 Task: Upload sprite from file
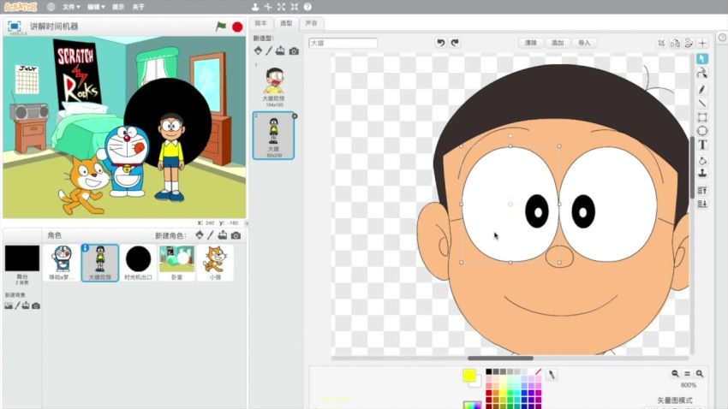pyautogui.click(x=223, y=235)
